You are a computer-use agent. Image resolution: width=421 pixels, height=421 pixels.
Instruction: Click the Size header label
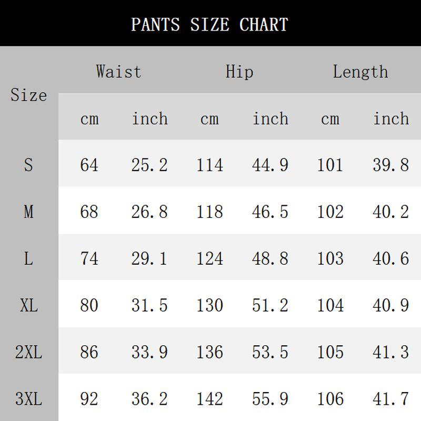click(28, 95)
